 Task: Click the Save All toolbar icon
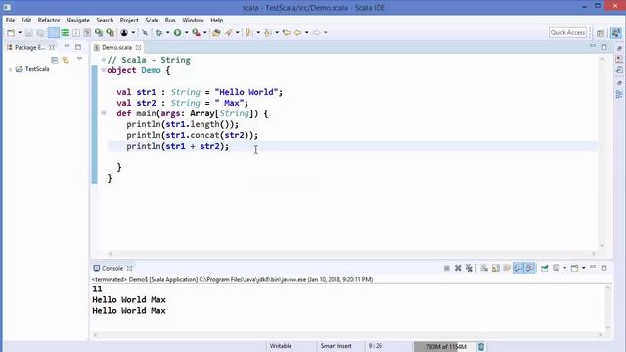pyautogui.click(x=40, y=33)
